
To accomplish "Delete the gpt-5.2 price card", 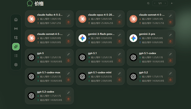I will [171, 80].
